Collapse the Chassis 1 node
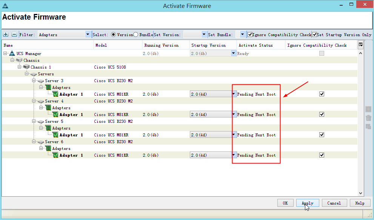 coord(20,67)
